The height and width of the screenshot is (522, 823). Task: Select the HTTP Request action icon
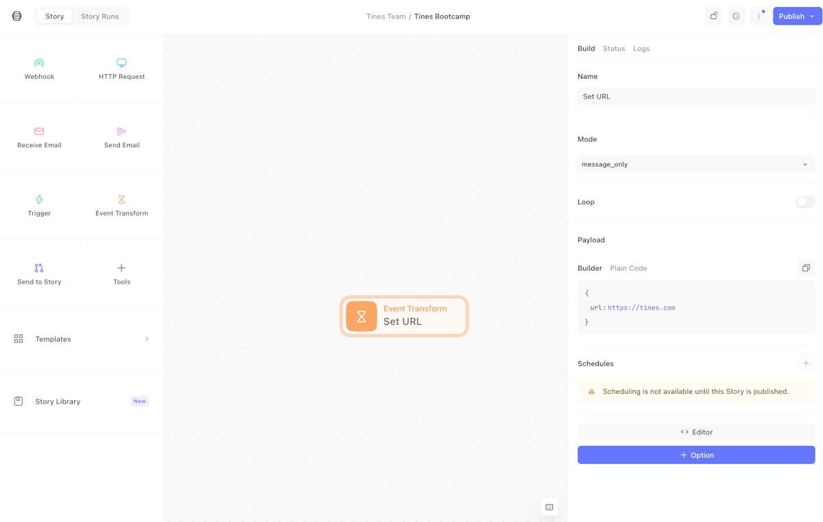(x=121, y=63)
